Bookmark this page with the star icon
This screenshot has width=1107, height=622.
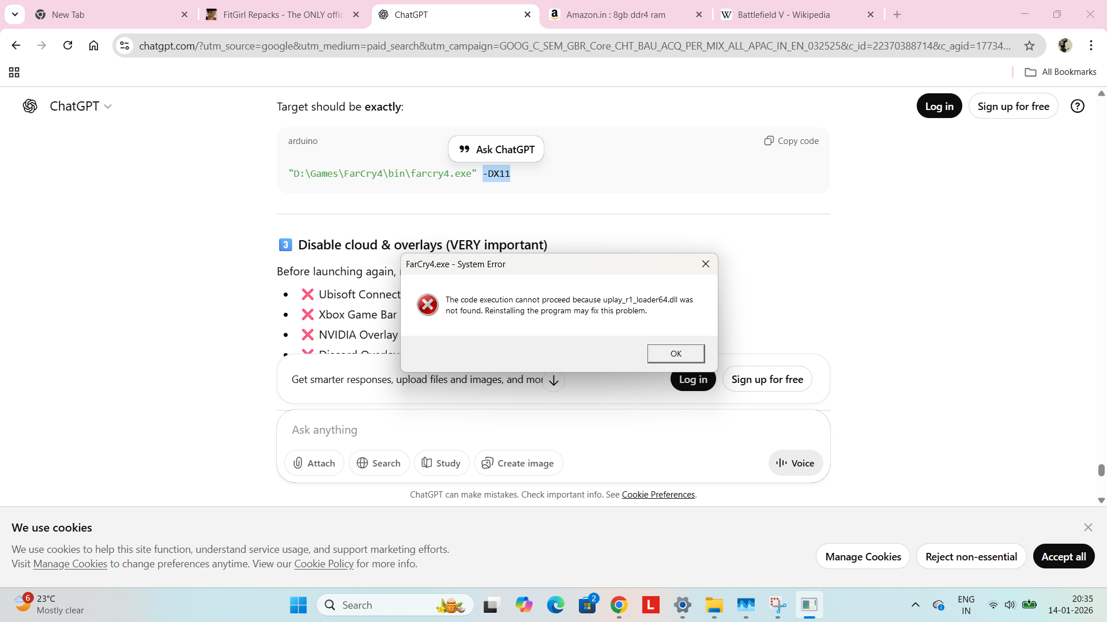(1029, 45)
